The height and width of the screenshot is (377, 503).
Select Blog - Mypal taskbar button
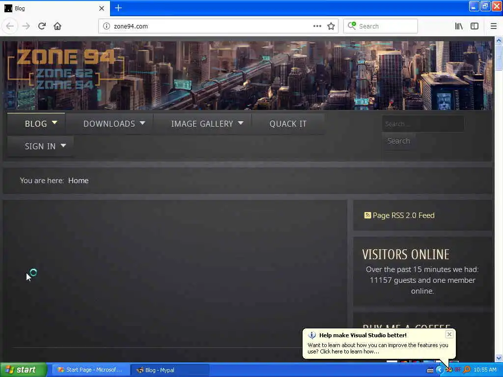coord(169,370)
